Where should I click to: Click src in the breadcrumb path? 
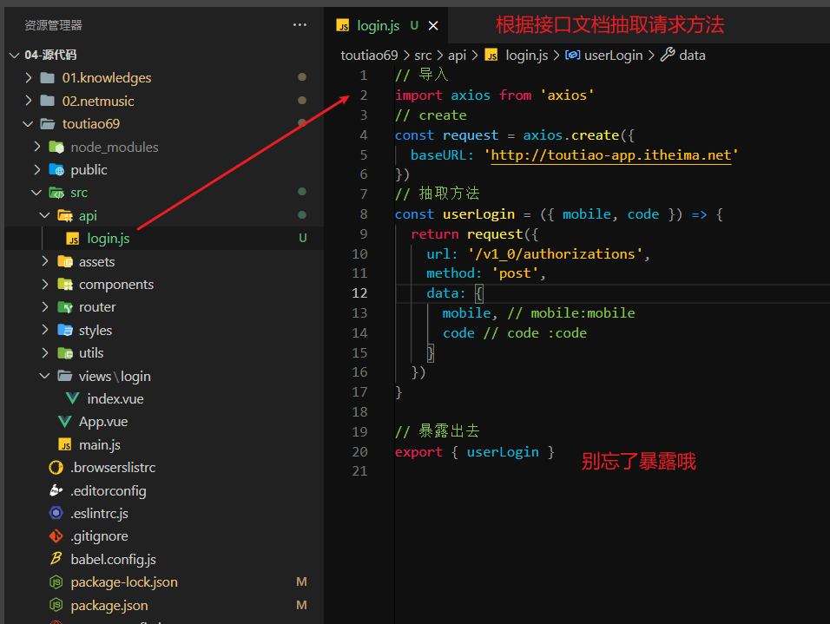(x=423, y=55)
